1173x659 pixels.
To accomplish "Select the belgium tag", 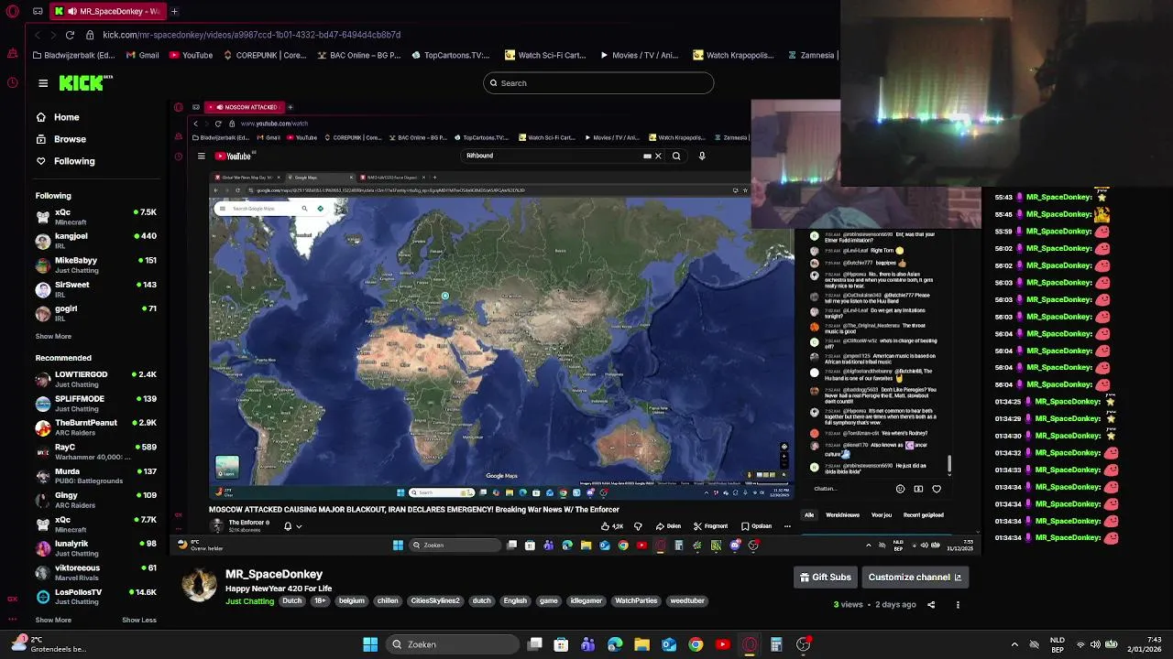I will [x=351, y=601].
